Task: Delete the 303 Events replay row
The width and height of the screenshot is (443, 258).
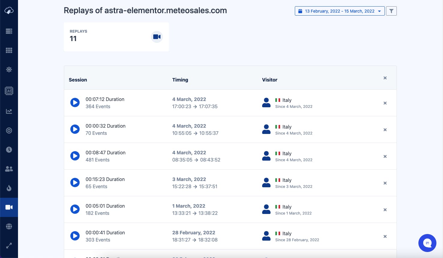Action: pos(385,236)
